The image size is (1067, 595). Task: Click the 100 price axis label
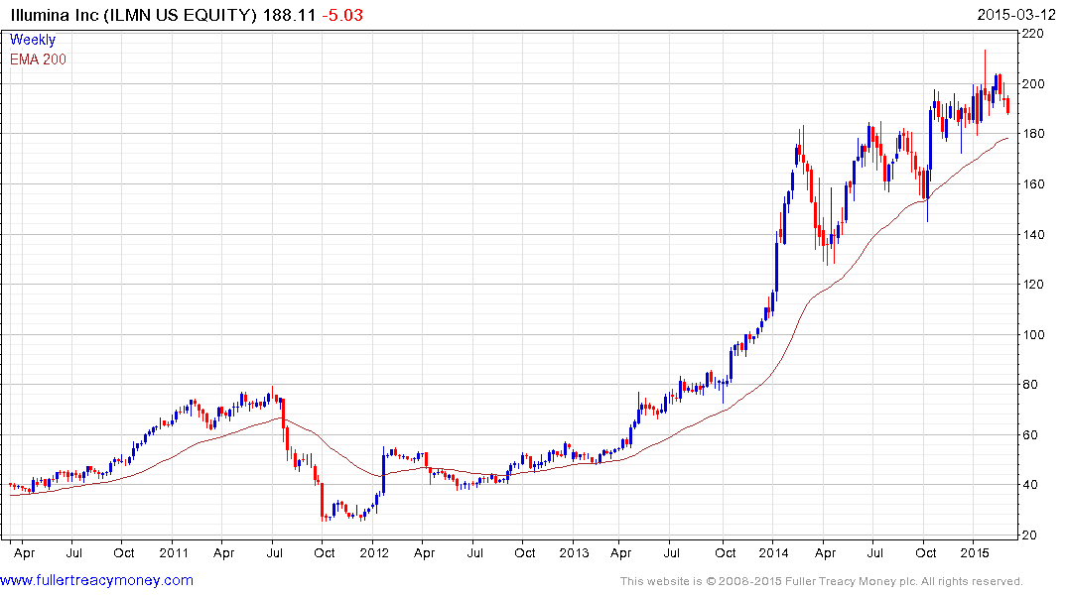click(1033, 334)
